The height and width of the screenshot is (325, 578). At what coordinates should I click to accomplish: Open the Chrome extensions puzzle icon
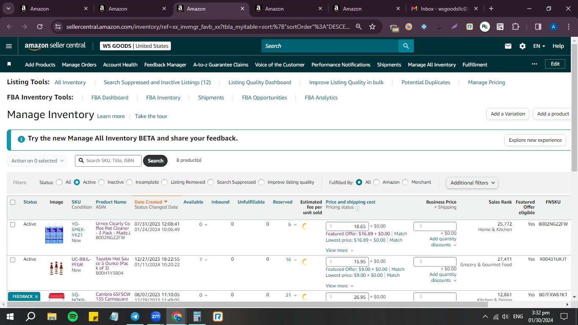[515, 27]
